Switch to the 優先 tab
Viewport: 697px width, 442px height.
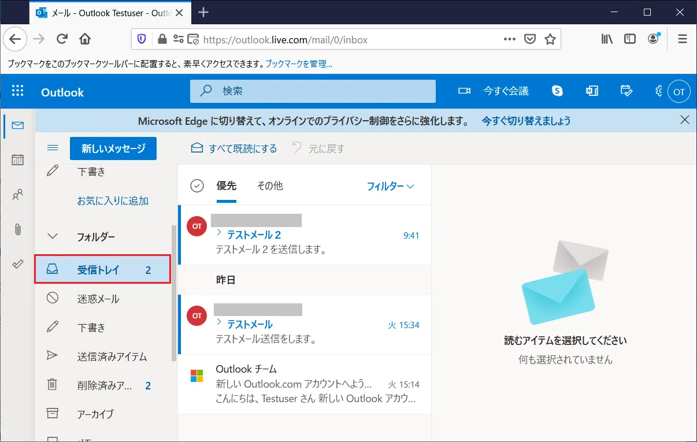click(227, 185)
